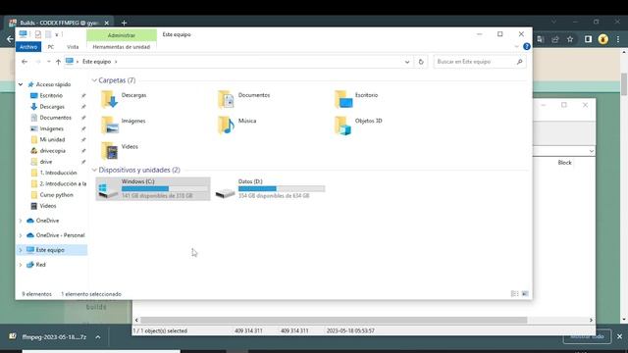This screenshot has width=628, height=353.
Task: Go up one folder level
Action: click(x=58, y=62)
